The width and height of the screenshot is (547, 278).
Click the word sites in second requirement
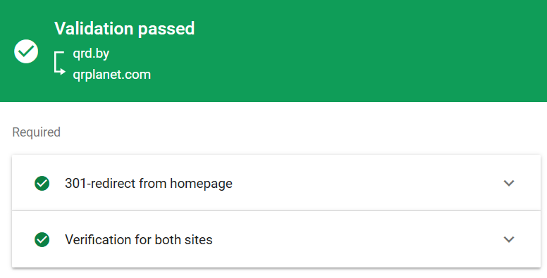pos(198,240)
